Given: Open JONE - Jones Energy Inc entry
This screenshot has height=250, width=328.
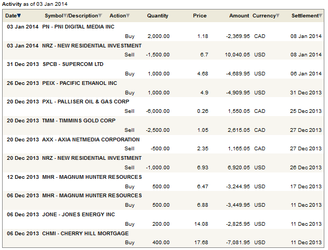Looking at the screenshot, I should pyautogui.click(x=77, y=214).
